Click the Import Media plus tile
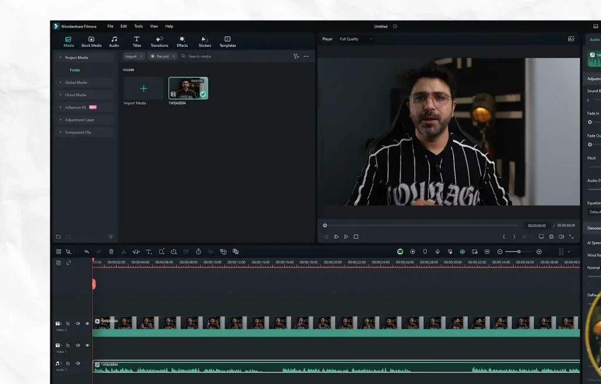601x384 pixels. 143,89
